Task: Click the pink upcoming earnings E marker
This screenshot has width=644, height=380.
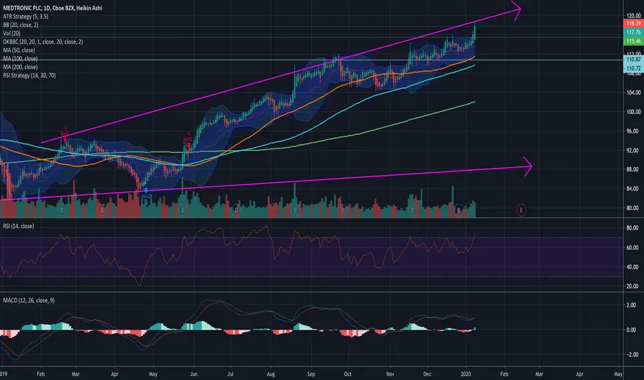Action: tap(521, 210)
